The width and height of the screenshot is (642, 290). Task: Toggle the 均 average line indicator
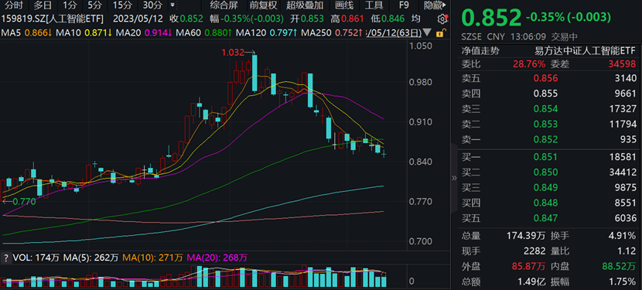tap(415, 19)
